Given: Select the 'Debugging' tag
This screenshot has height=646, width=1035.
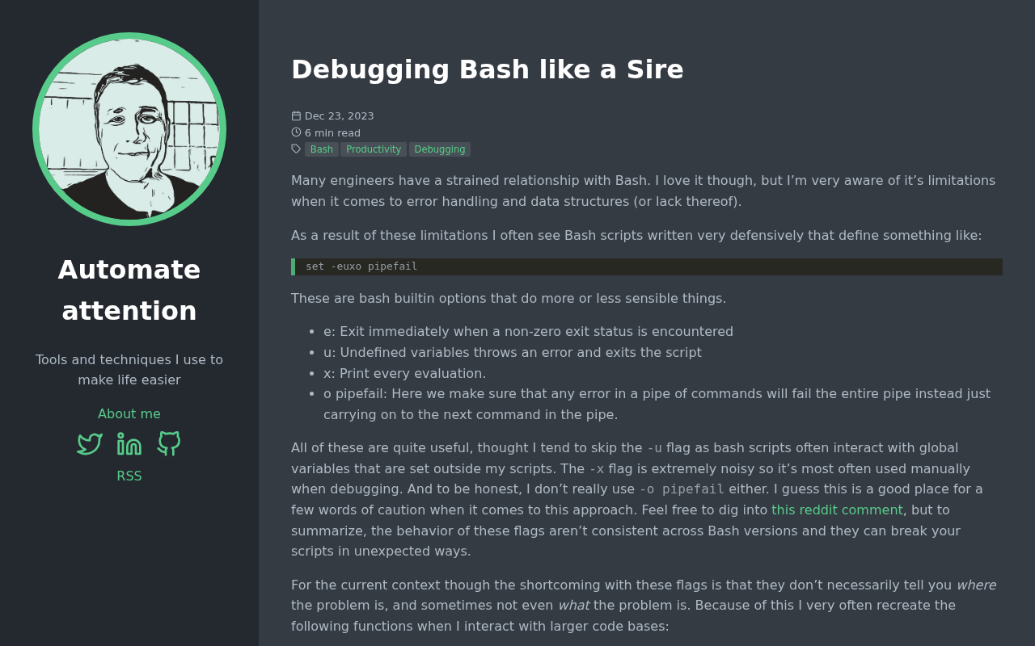Looking at the screenshot, I should point(439,149).
